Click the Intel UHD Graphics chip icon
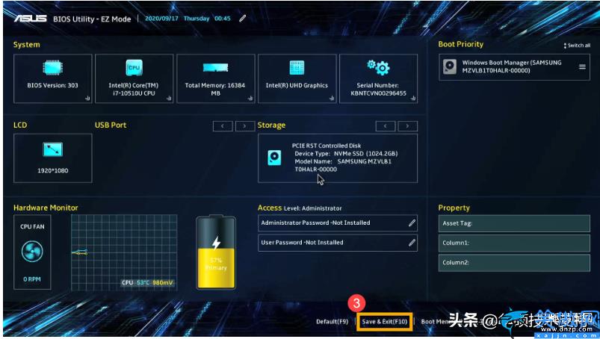 point(297,68)
